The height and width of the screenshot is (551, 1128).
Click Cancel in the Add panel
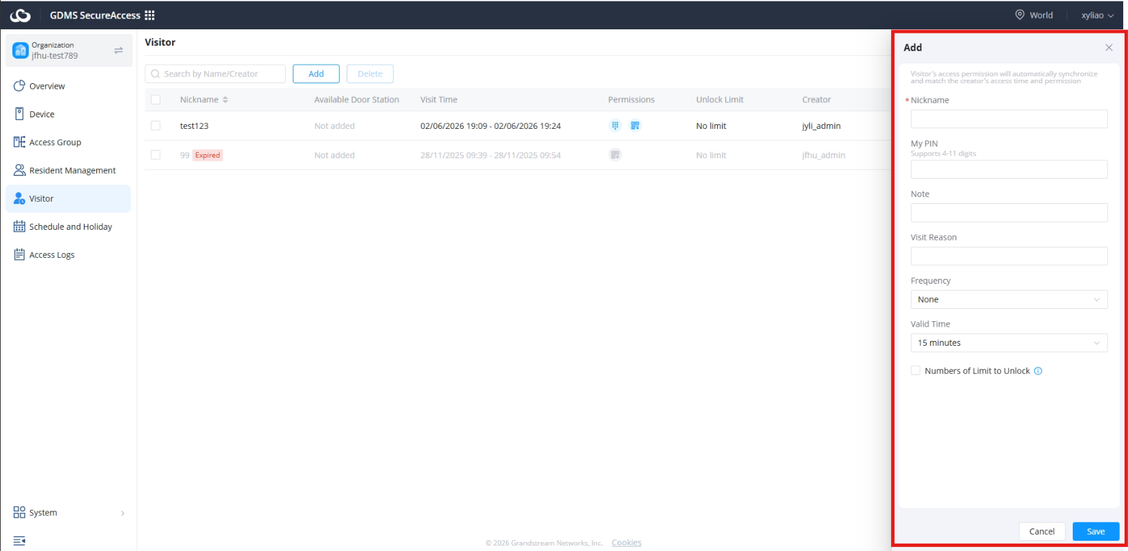click(1042, 531)
